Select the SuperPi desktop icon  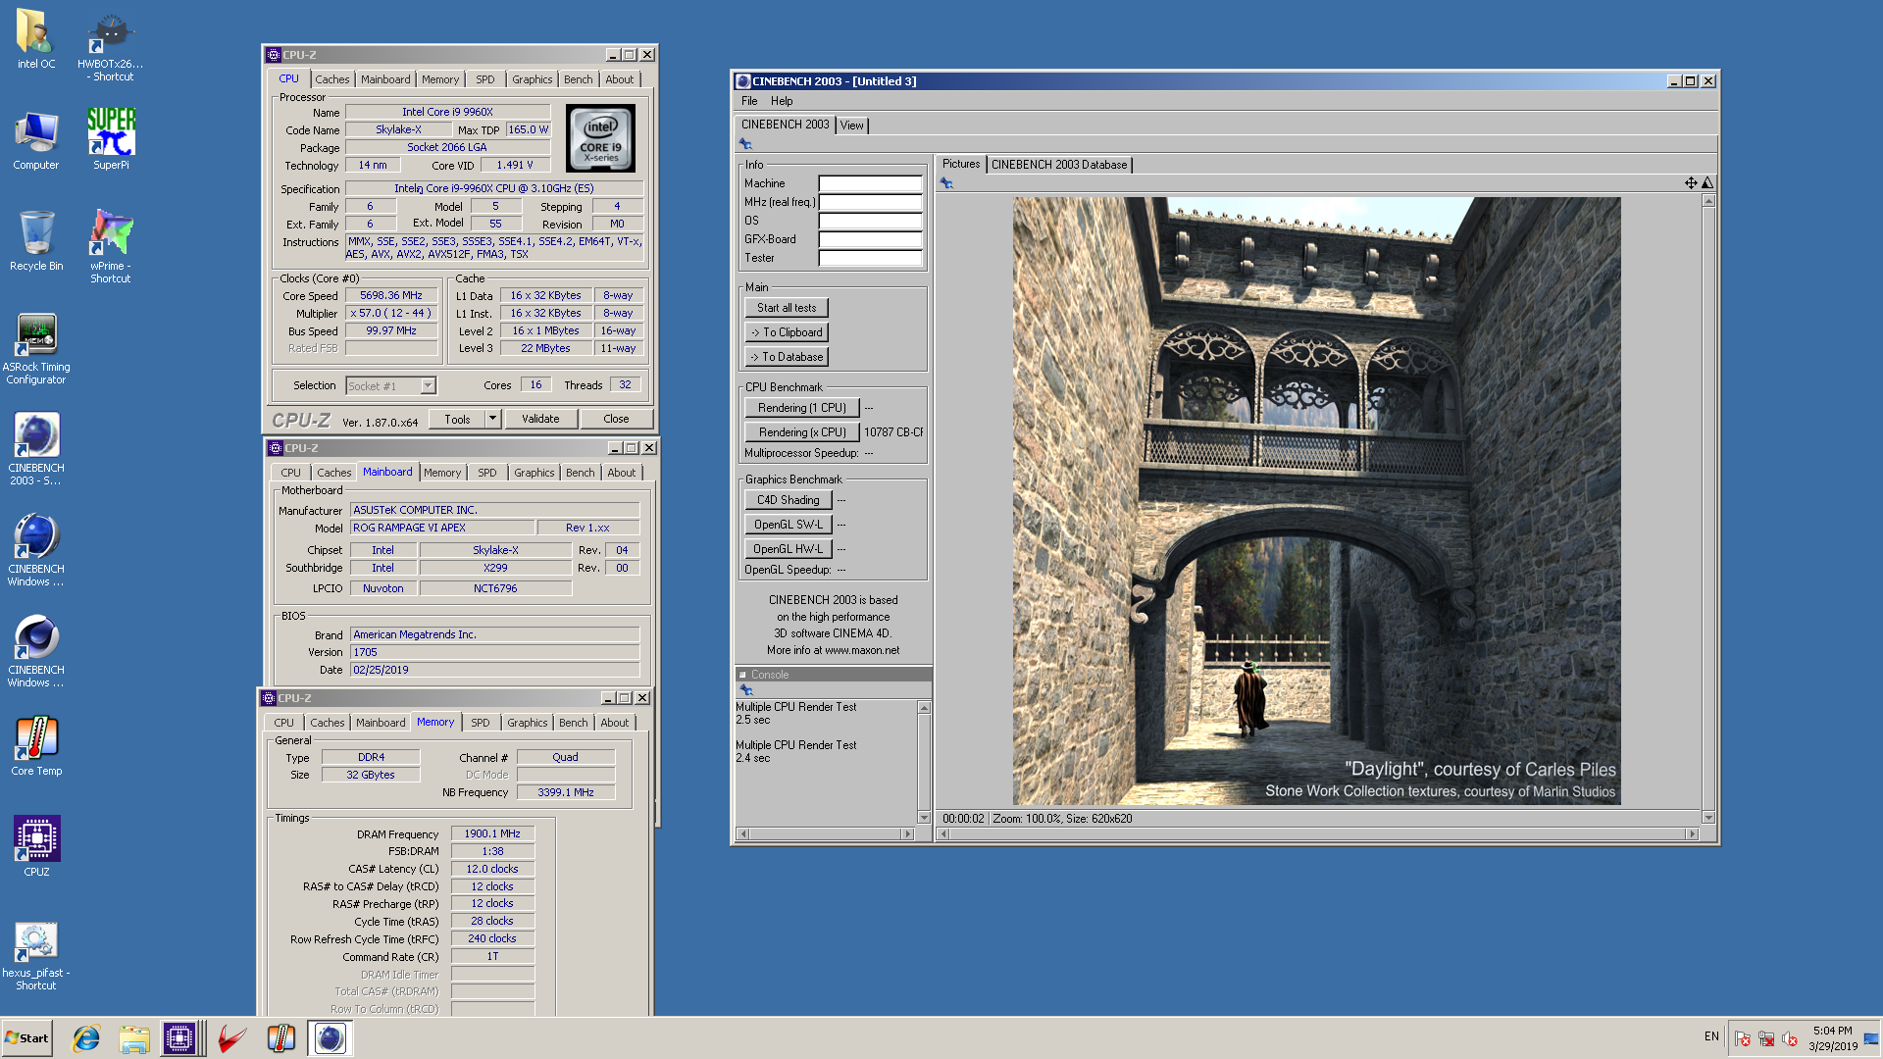tap(111, 140)
